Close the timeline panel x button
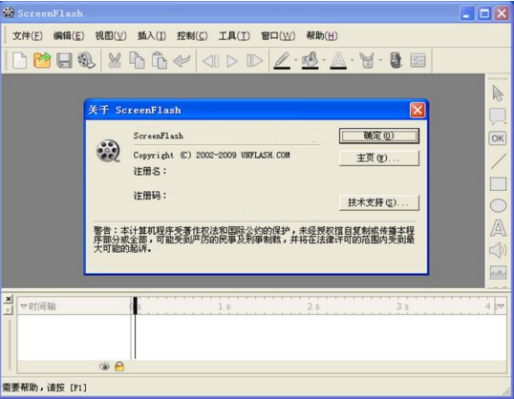 pyautogui.click(x=9, y=299)
